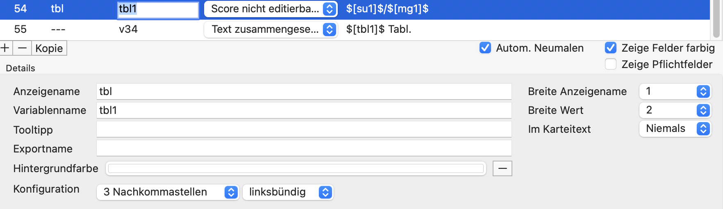Image resolution: width=723 pixels, height=209 pixels.
Task: Click into the Anzeigename text field
Action: click(x=304, y=91)
